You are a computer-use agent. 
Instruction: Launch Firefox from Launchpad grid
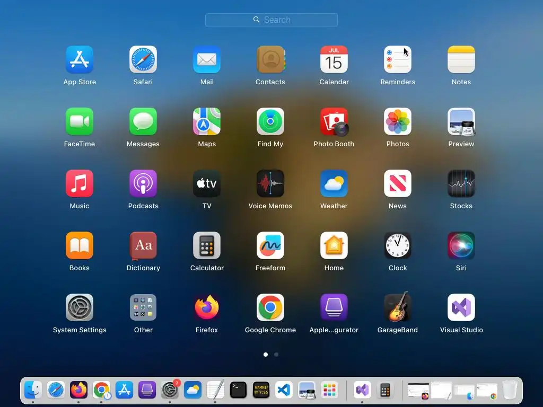(207, 307)
